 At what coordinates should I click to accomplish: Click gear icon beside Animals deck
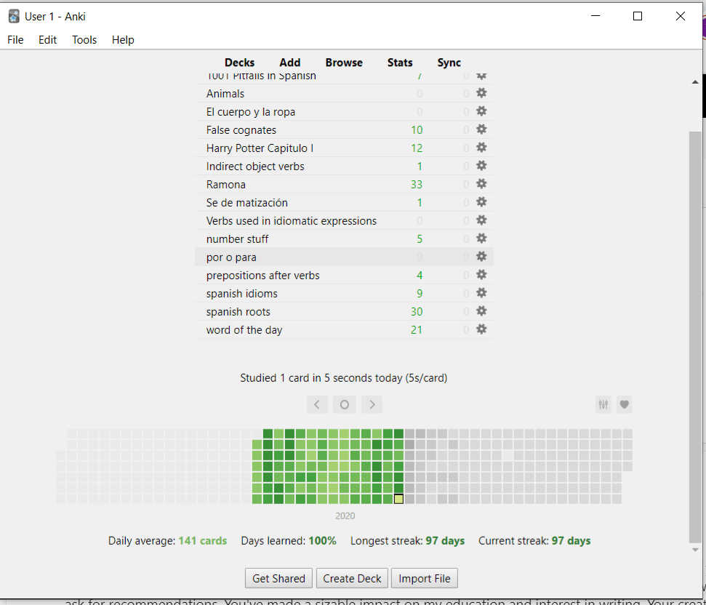481,93
